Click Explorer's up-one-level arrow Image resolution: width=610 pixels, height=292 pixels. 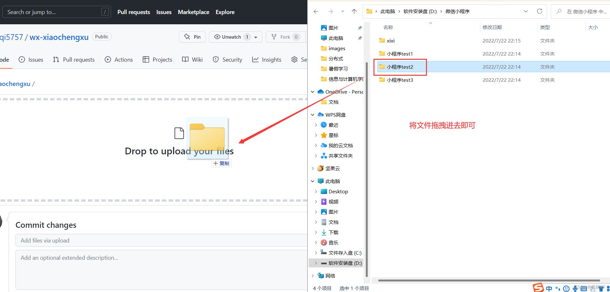click(354, 12)
